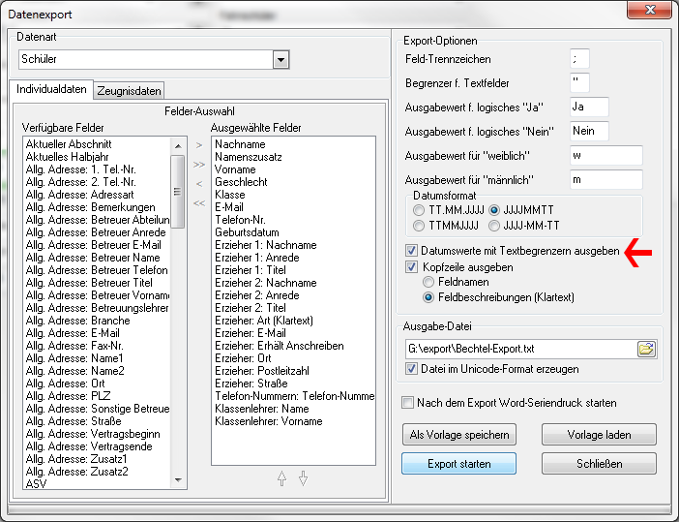The width and height of the screenshot is (679, 522).
Task: Toggle 'Datumswerte mit Textbegrenzern ausgeben' checkbox
Action: [411, 251]
